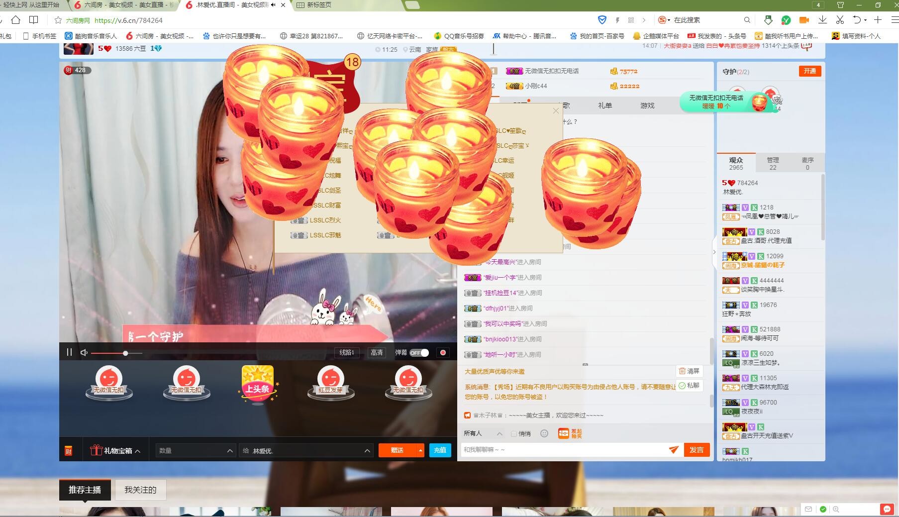Mute the stream volume speaker icon
899x517 pixels.
coord(84,352)
